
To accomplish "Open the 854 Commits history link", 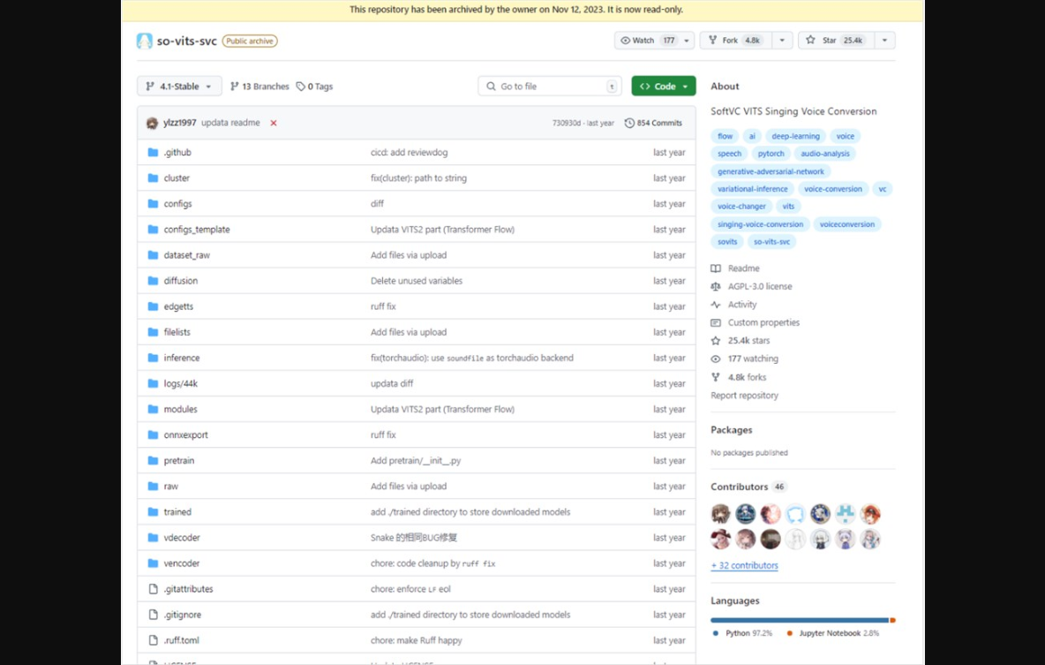I will pyautogui.click(x=653, y=123).
